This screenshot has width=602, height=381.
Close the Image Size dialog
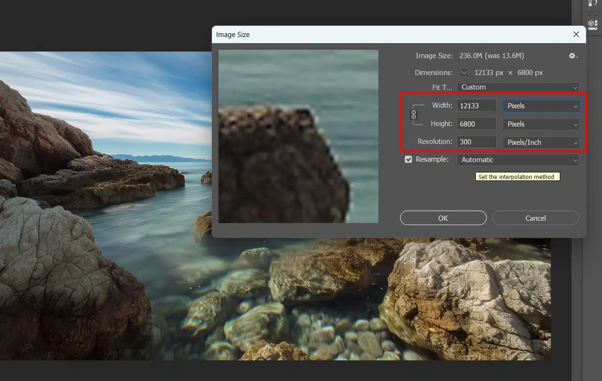[x=576, y=34]
